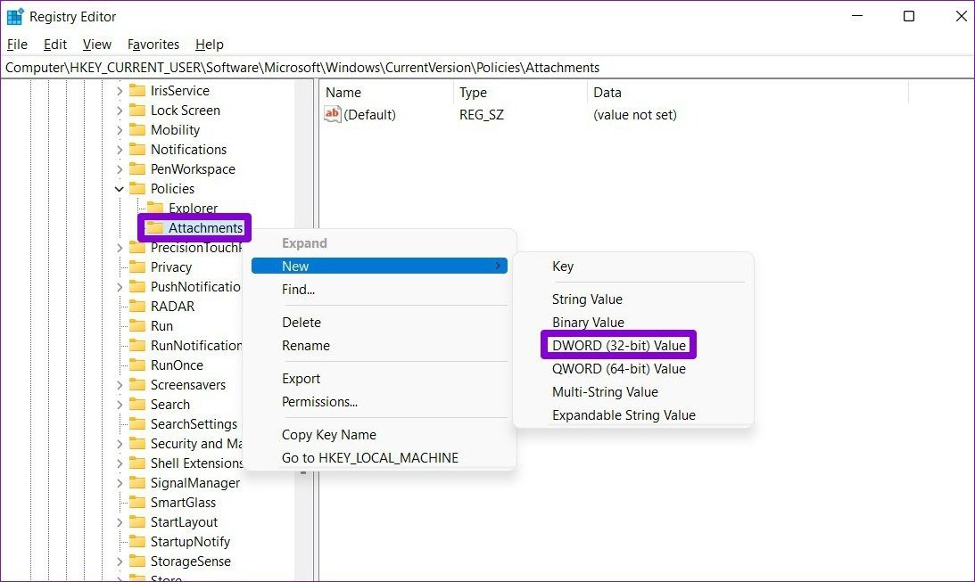Minimize the Registry Editor window
The image size is (975, 582).
coord(857,17)
